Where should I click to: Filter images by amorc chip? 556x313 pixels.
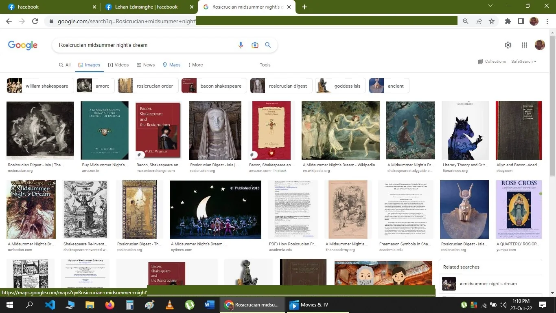tap(96, 86)
